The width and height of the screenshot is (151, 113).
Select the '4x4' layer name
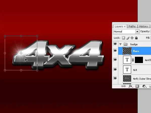coord(135,70)
